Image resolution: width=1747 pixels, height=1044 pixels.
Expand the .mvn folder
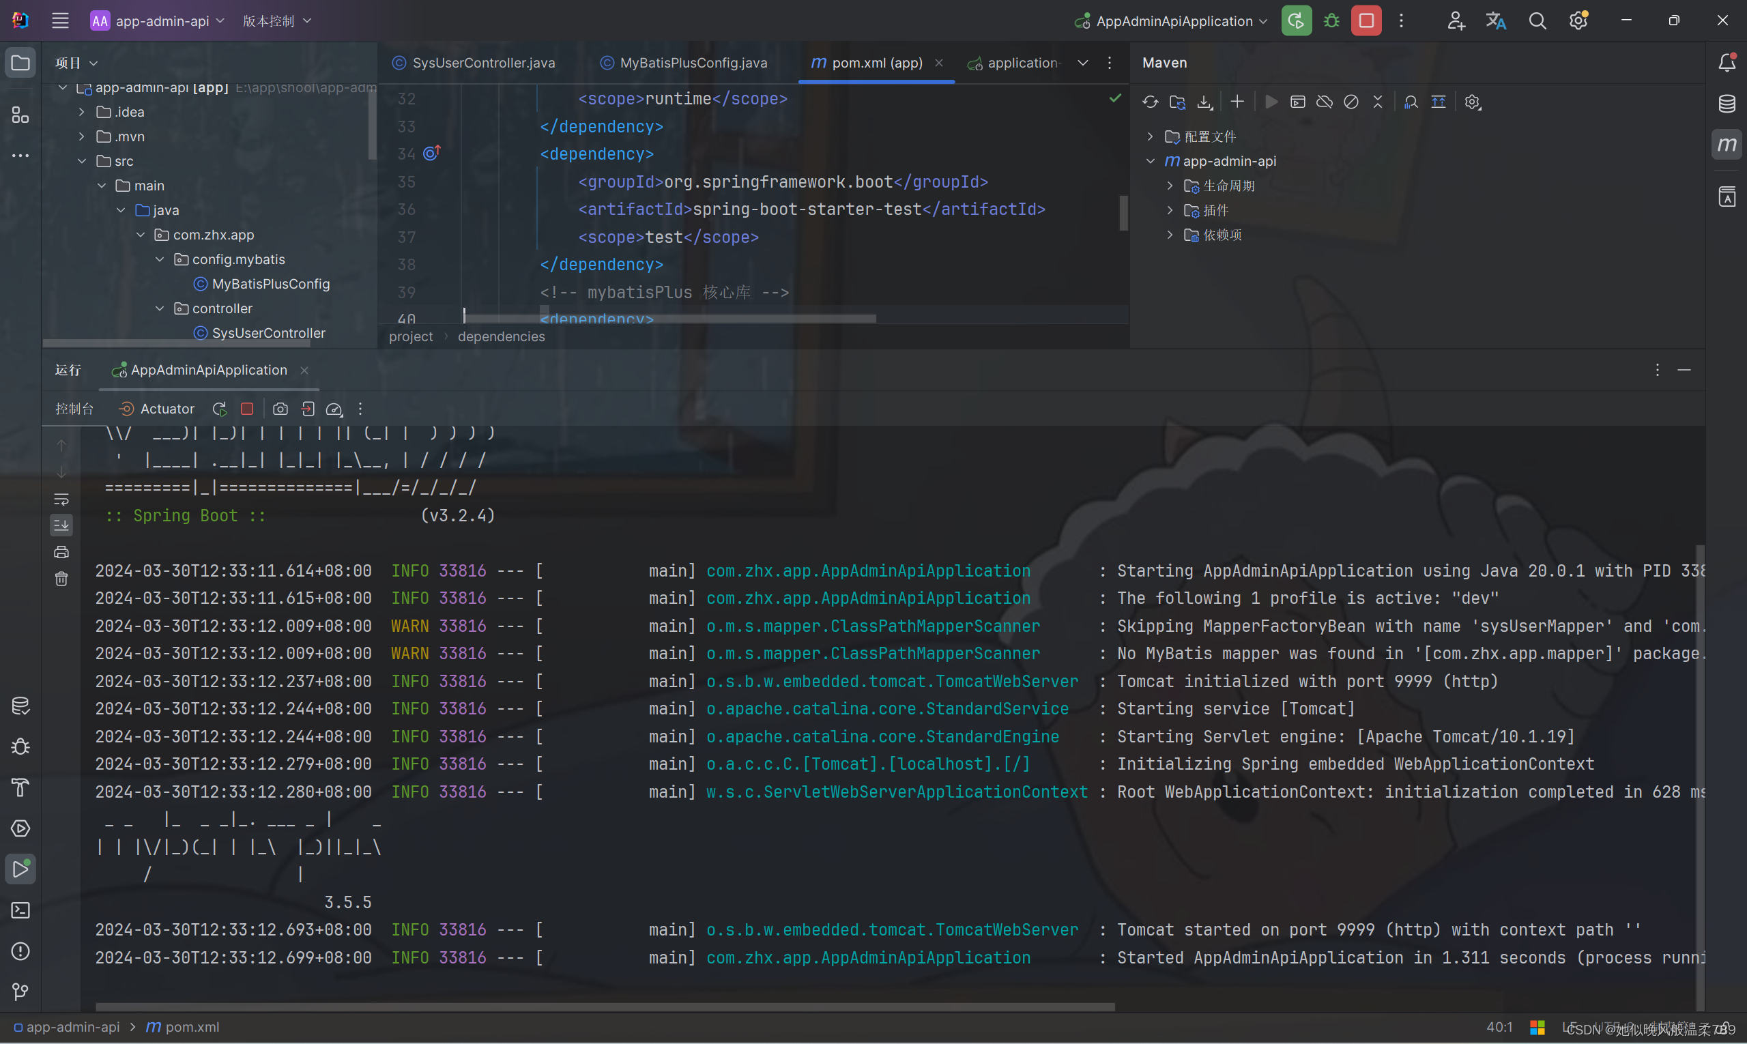coord(82,136)
